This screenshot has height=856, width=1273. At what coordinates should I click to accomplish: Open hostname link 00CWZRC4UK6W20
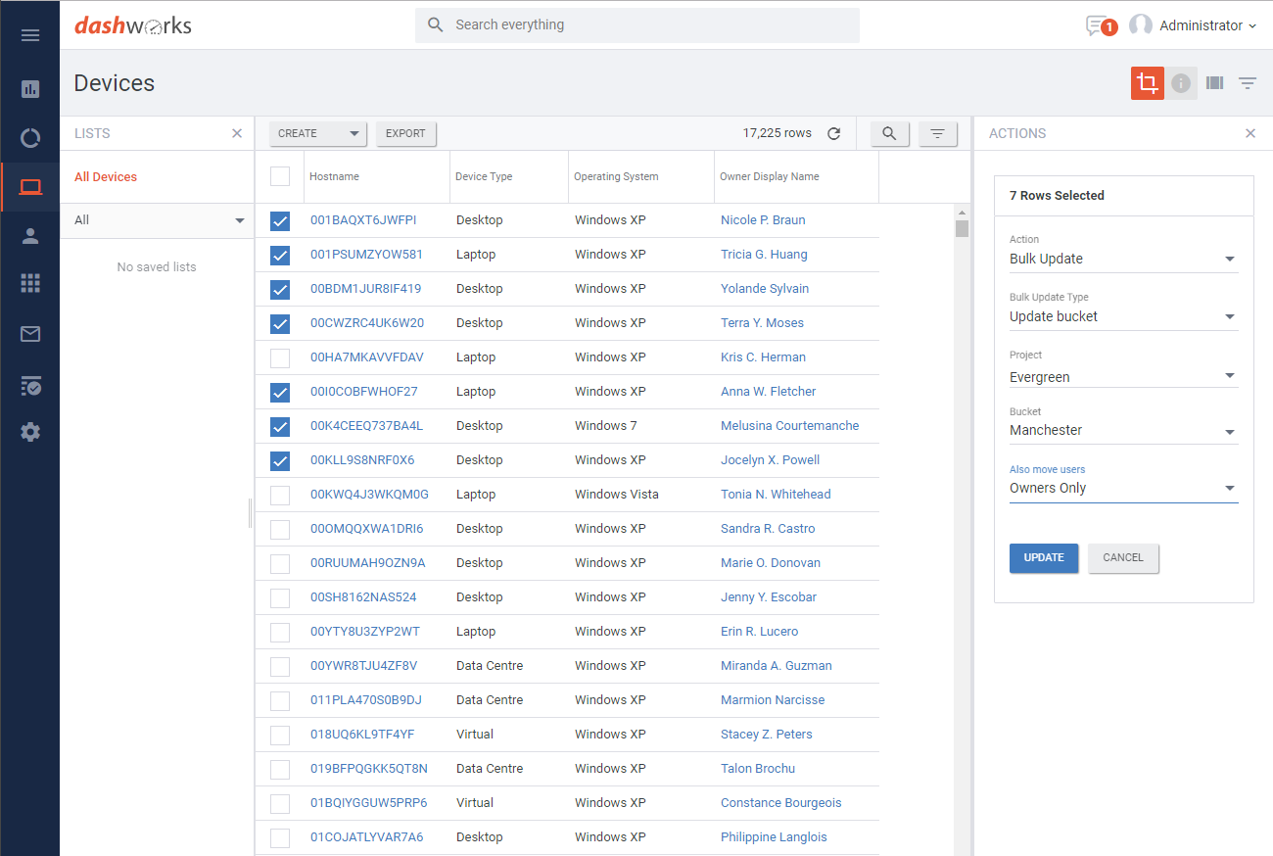367,323
